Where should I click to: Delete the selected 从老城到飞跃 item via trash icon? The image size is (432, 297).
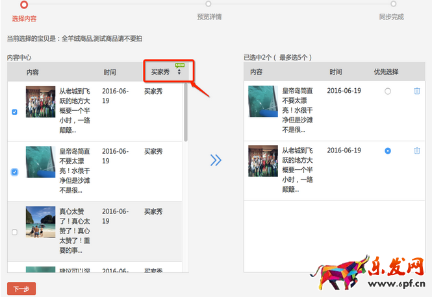click(x=417, y=150)
